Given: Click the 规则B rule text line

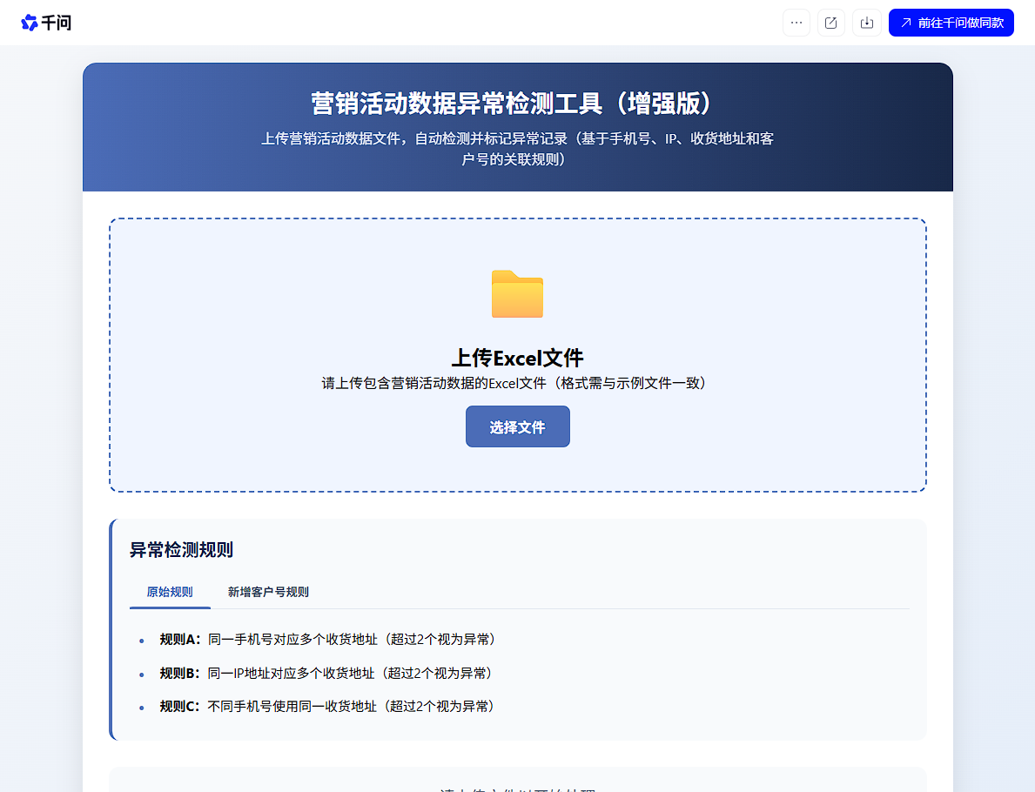Looking at the screenshot, I should 326,674.
